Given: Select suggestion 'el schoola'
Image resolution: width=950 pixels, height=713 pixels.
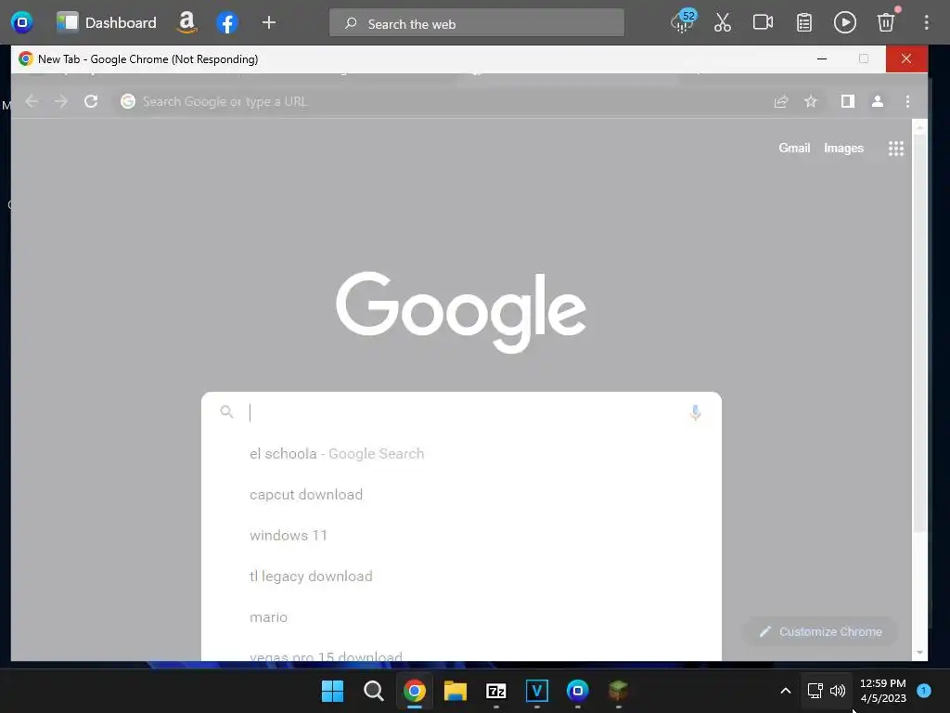Looking at the screenshot, I should (x=461, y=453).
